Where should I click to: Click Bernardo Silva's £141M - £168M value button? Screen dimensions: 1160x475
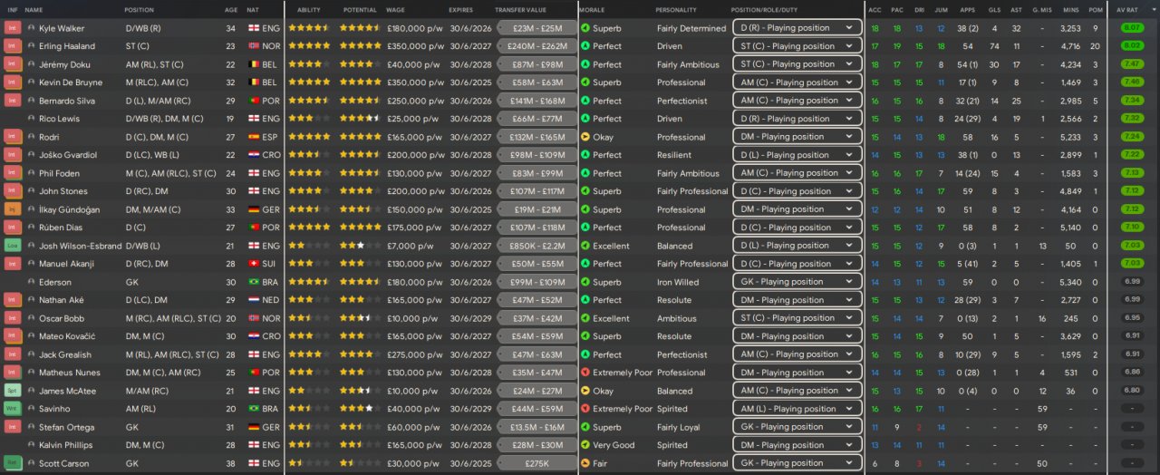536,101
